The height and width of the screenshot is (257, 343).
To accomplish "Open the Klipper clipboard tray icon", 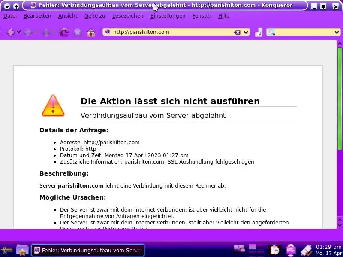I will (275, 250).
